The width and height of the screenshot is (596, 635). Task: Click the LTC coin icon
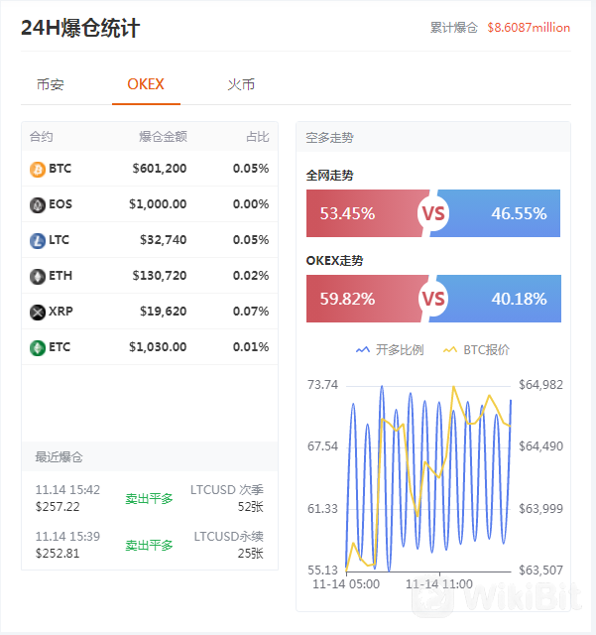38,240
